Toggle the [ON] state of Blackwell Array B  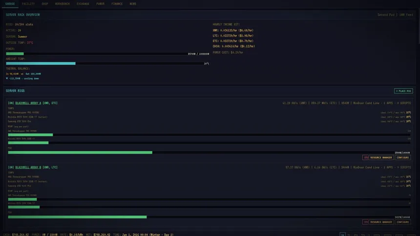click(11, 168)
